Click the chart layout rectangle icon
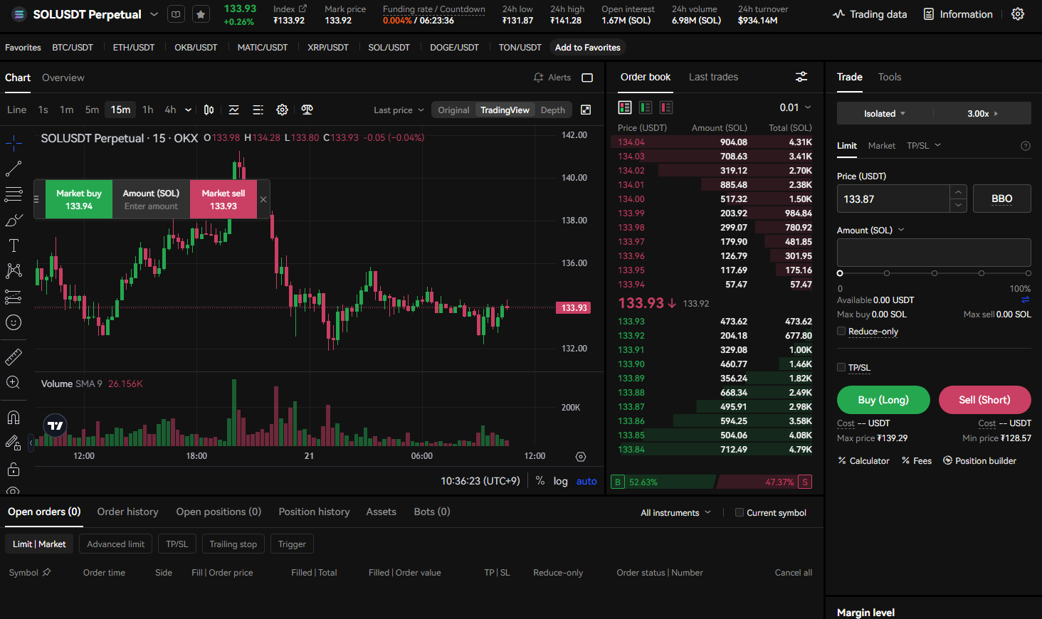 [x=587, y=78]
